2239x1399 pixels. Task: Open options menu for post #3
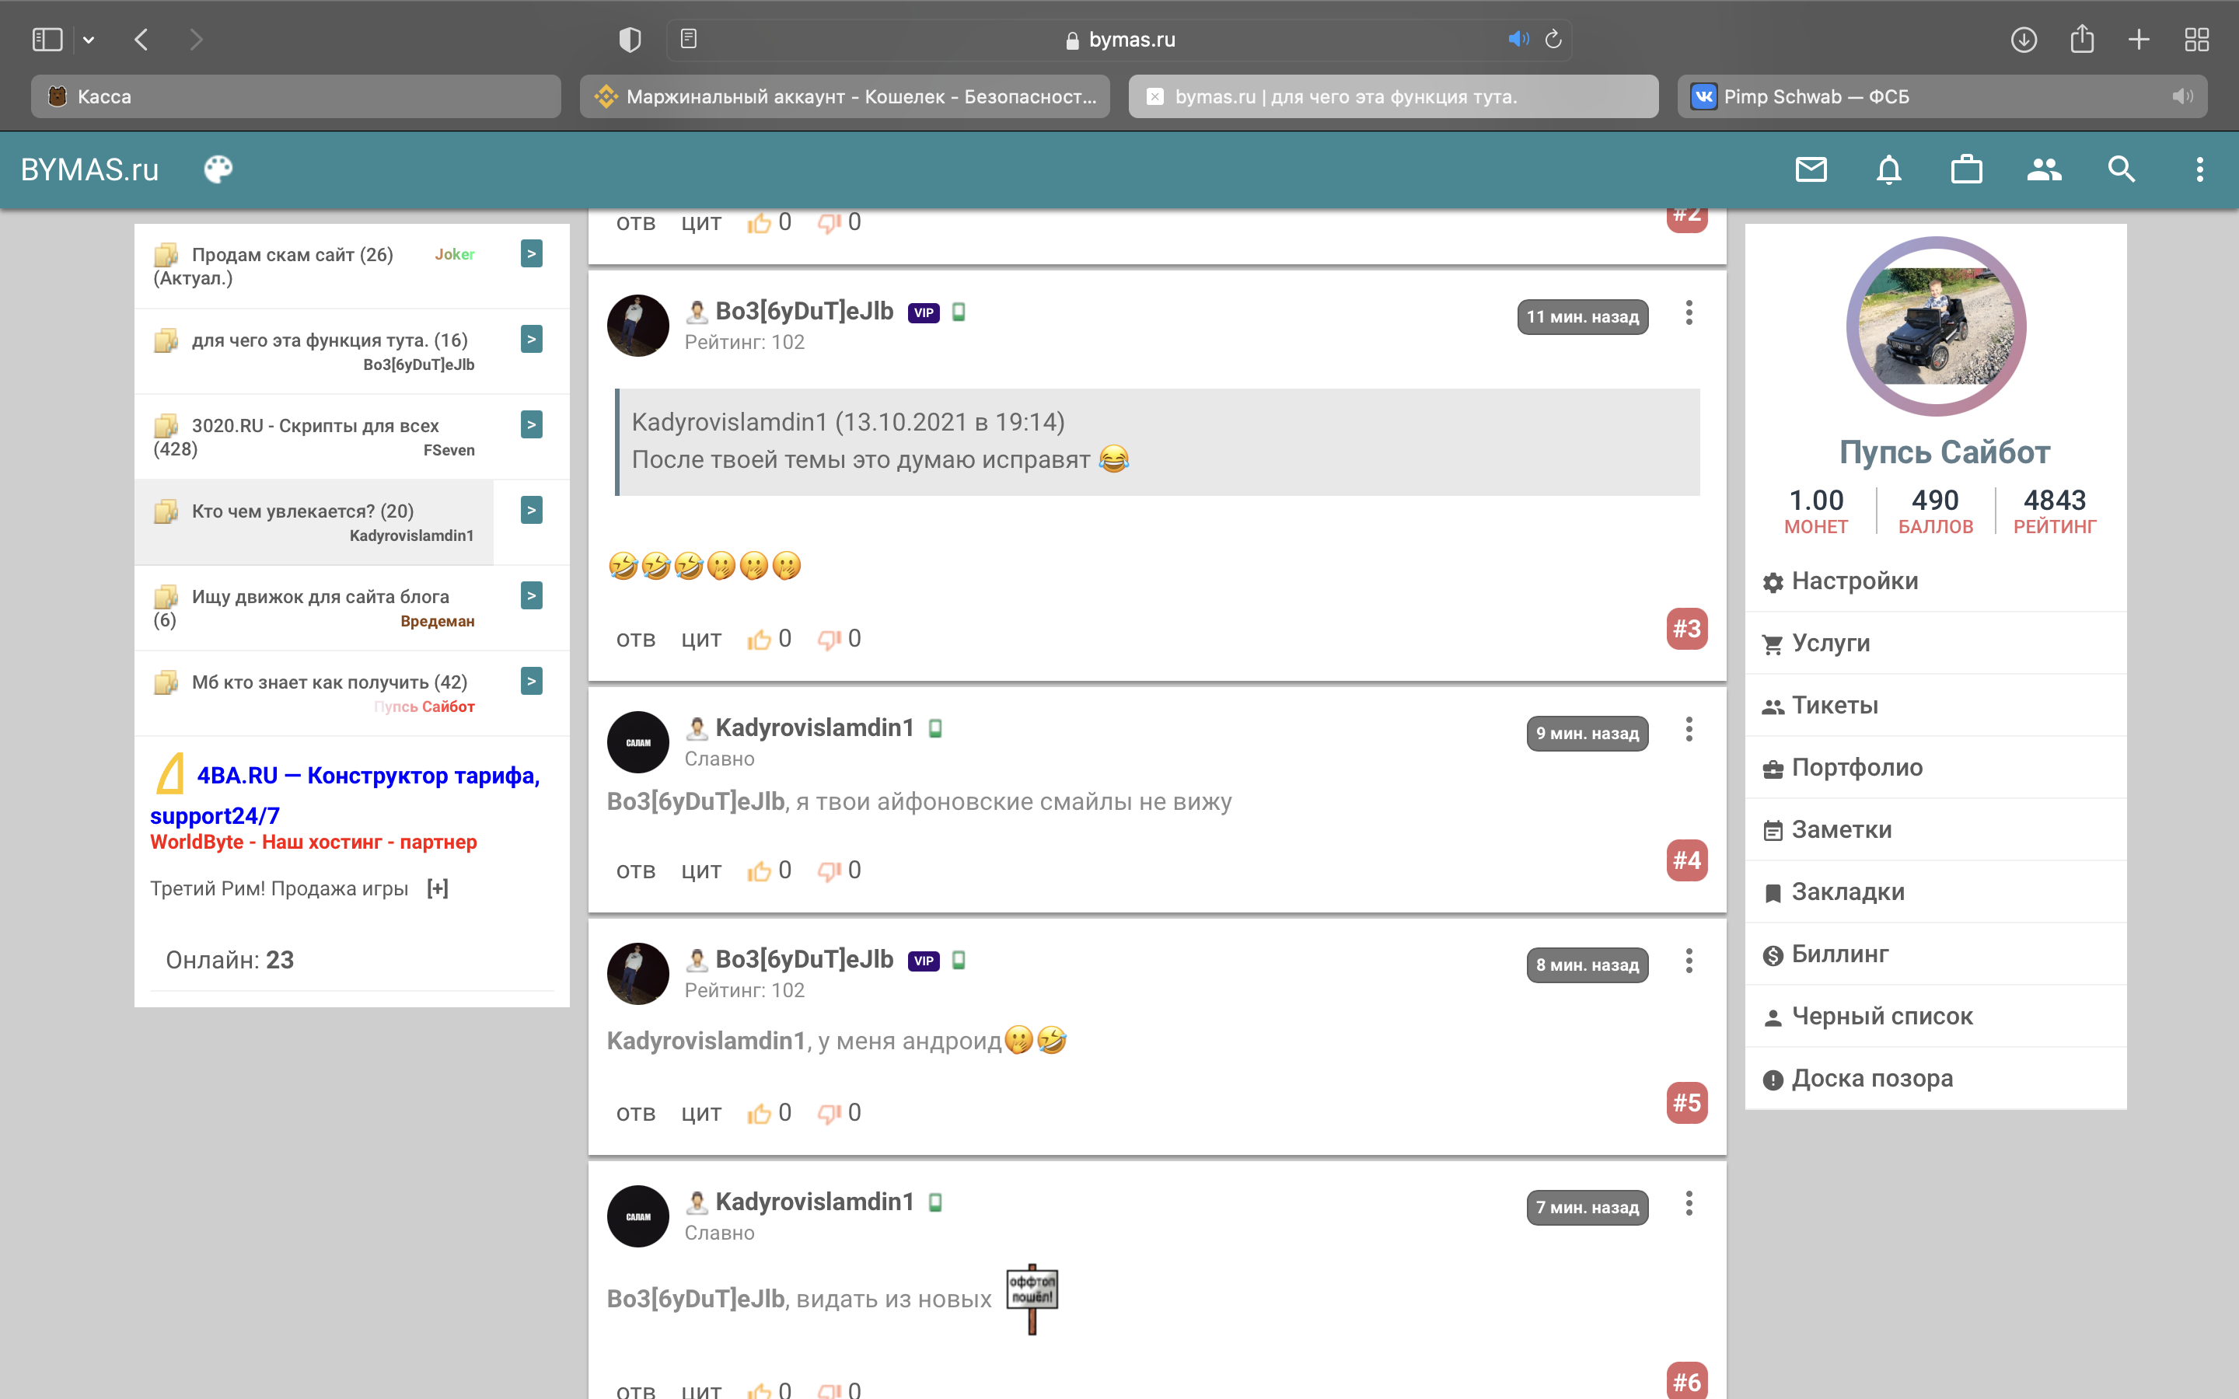click(x=1689, y=312)
